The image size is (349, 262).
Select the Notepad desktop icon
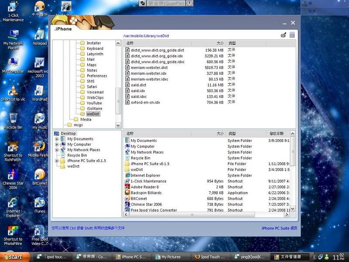40,37
